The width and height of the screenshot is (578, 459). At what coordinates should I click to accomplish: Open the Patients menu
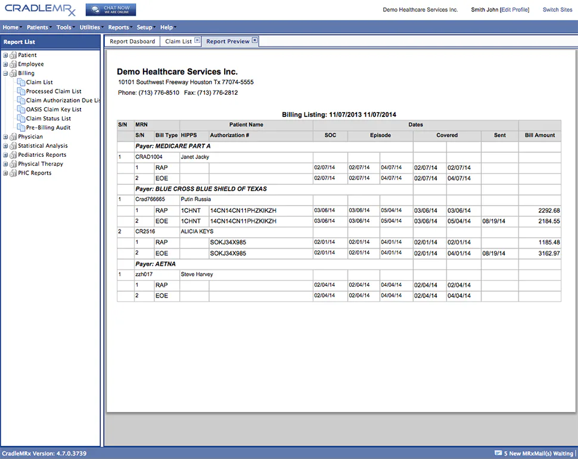pyautogui.click(x=39, y=27)
